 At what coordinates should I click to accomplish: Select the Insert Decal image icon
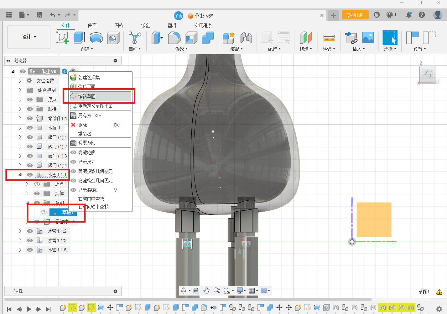pyautogui.click(x=368, y=38)
